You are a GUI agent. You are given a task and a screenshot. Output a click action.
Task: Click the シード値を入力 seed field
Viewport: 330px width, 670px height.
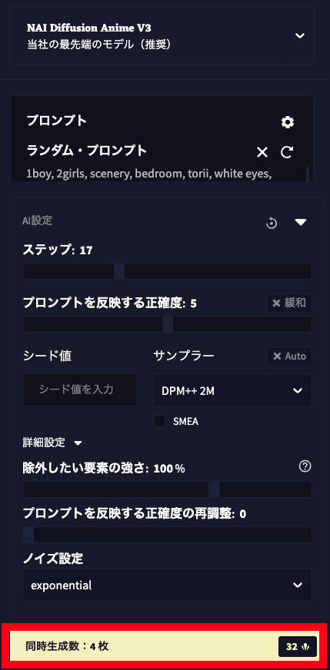(80, 390)
